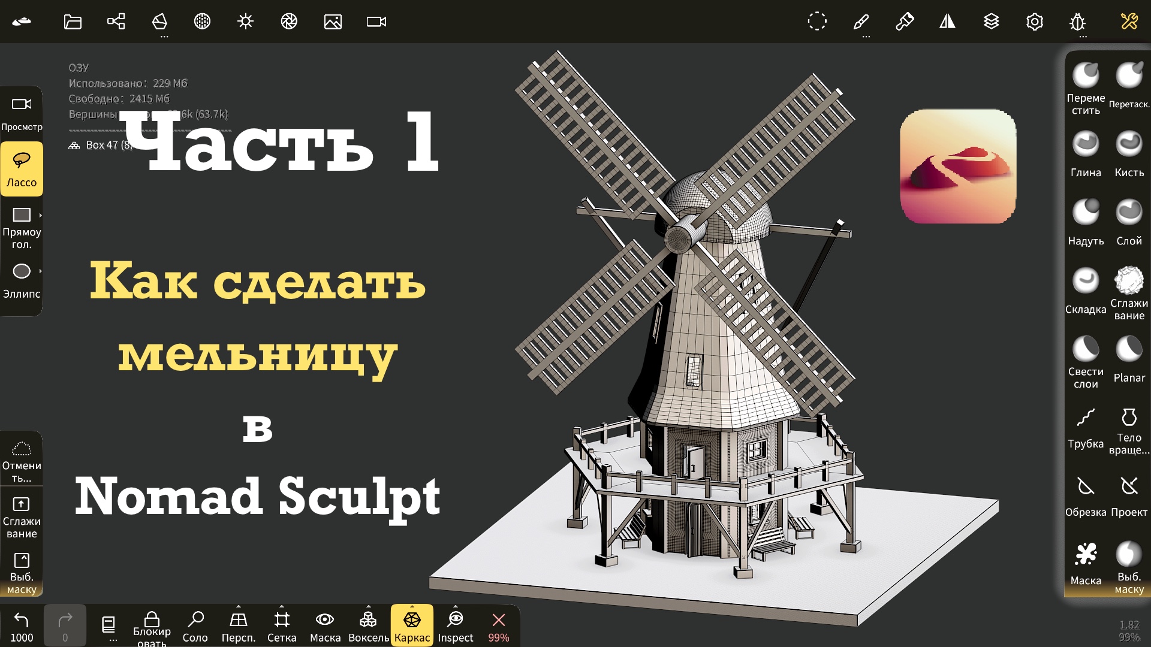
Task: Expand the Эллипс shape options arrow
Action: pos(40,271)
